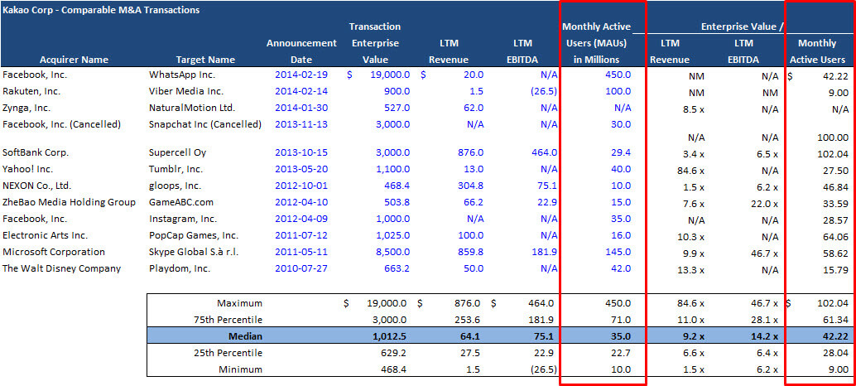
Task: Click the 'Minimum' row label
Action: pyautogui.click(x=239, y=369)
